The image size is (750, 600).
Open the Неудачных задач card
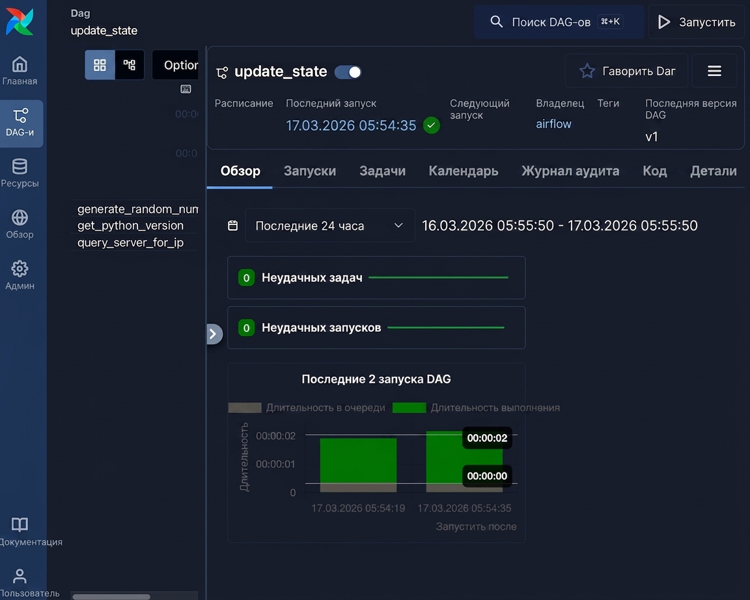click(376, 278)
